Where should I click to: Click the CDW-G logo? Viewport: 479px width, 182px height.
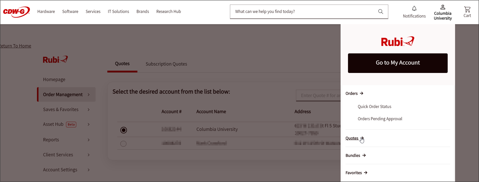[17, 12]
